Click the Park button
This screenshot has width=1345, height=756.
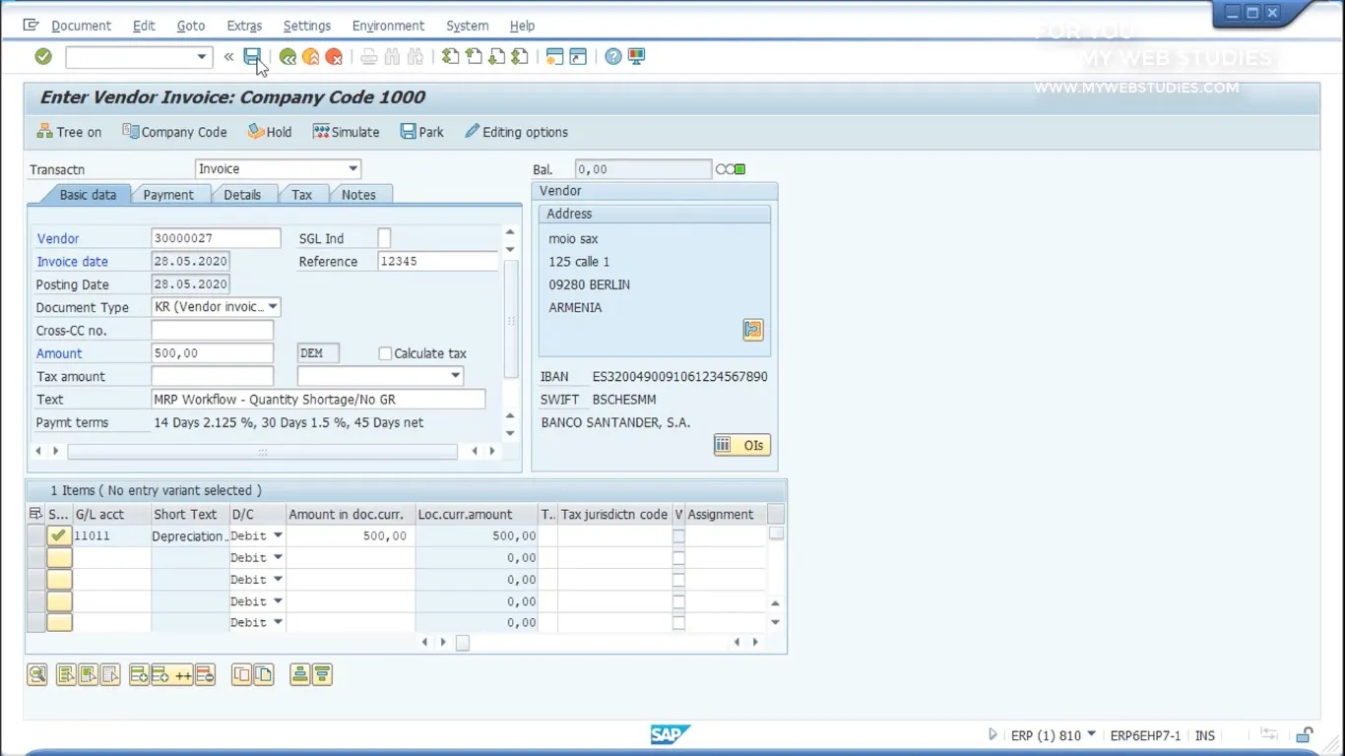pos(421,132)
